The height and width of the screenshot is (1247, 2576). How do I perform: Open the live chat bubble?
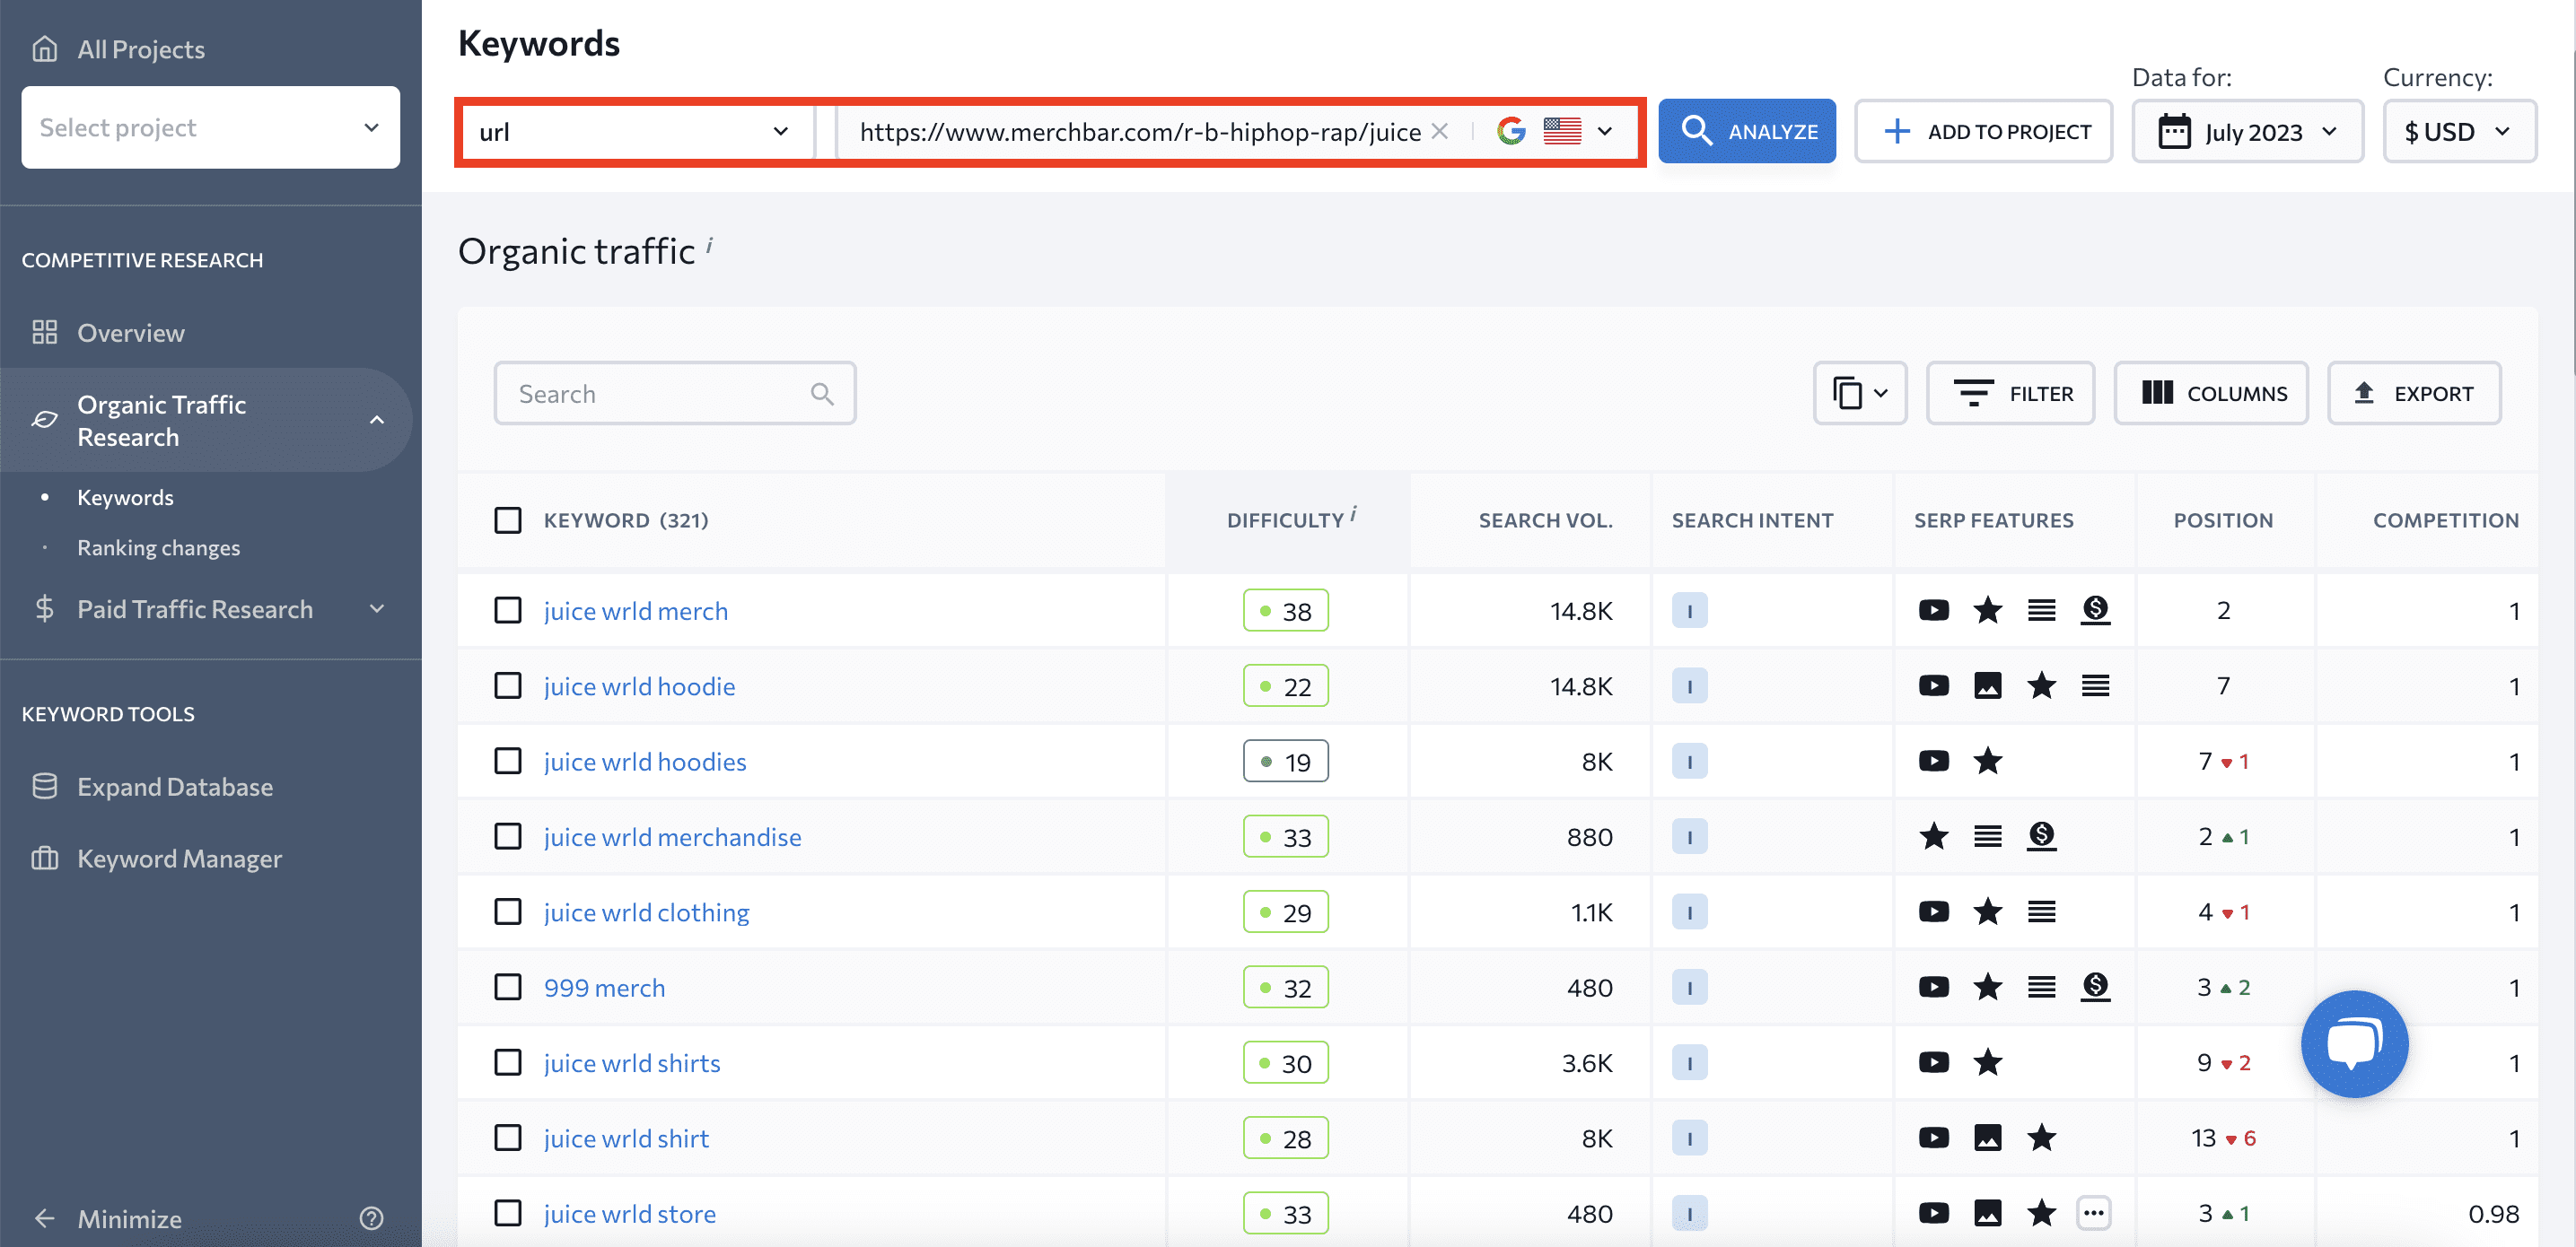[x=2354, y=1043]
